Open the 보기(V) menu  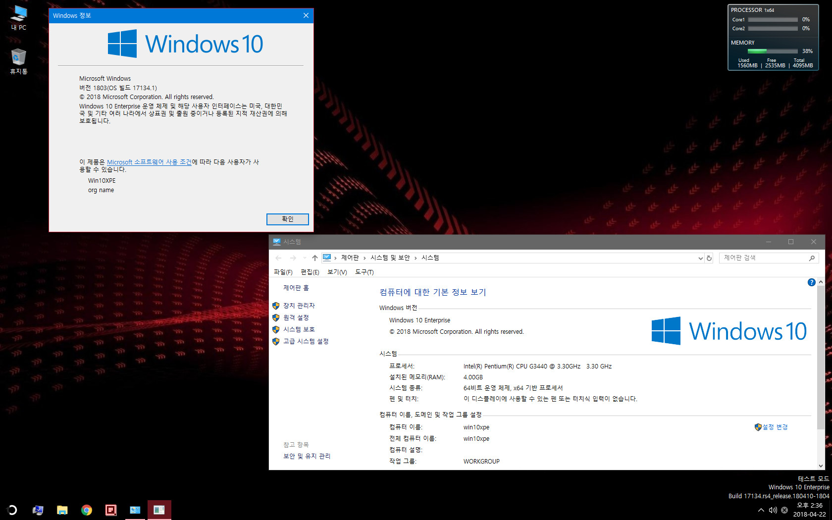[337, 272]
